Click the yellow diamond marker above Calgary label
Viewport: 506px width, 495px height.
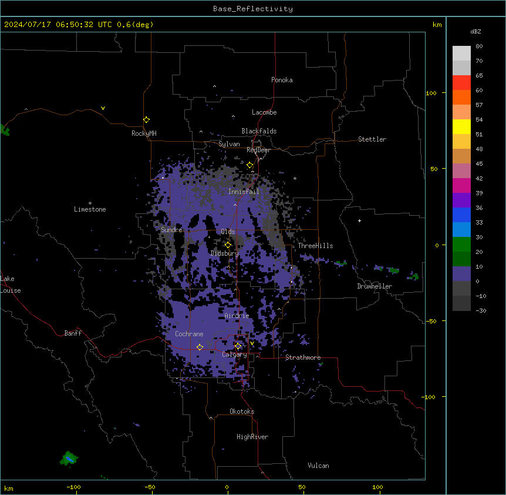(x=238, y=346)
